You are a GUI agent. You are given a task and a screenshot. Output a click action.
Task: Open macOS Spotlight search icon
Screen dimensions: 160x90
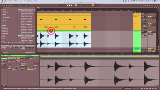(x=152, y=1)
